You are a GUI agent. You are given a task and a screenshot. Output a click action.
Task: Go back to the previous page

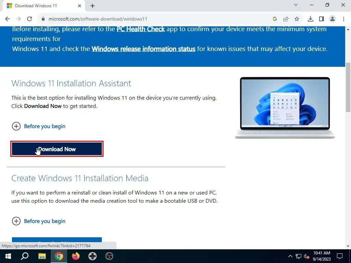pyautogui.click(x=8, y=19)
